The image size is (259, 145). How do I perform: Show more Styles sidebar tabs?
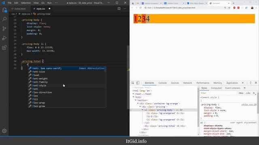(x=244, y=88)
